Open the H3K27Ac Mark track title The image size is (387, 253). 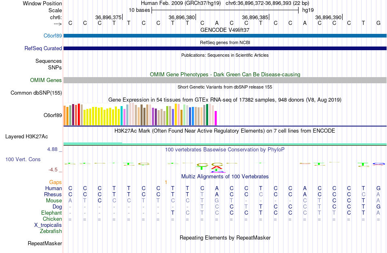pyautogui.click(x=225, y=131)
